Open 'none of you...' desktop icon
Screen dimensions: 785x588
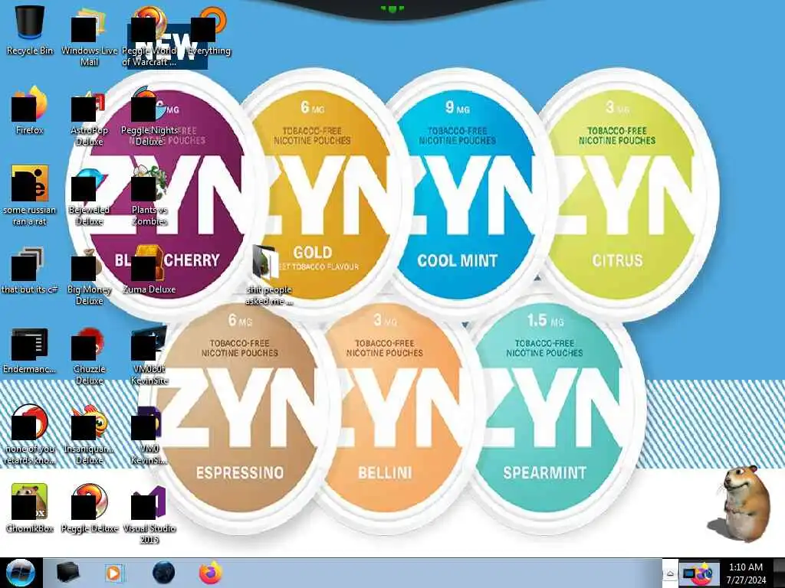[x=30, y=434]
